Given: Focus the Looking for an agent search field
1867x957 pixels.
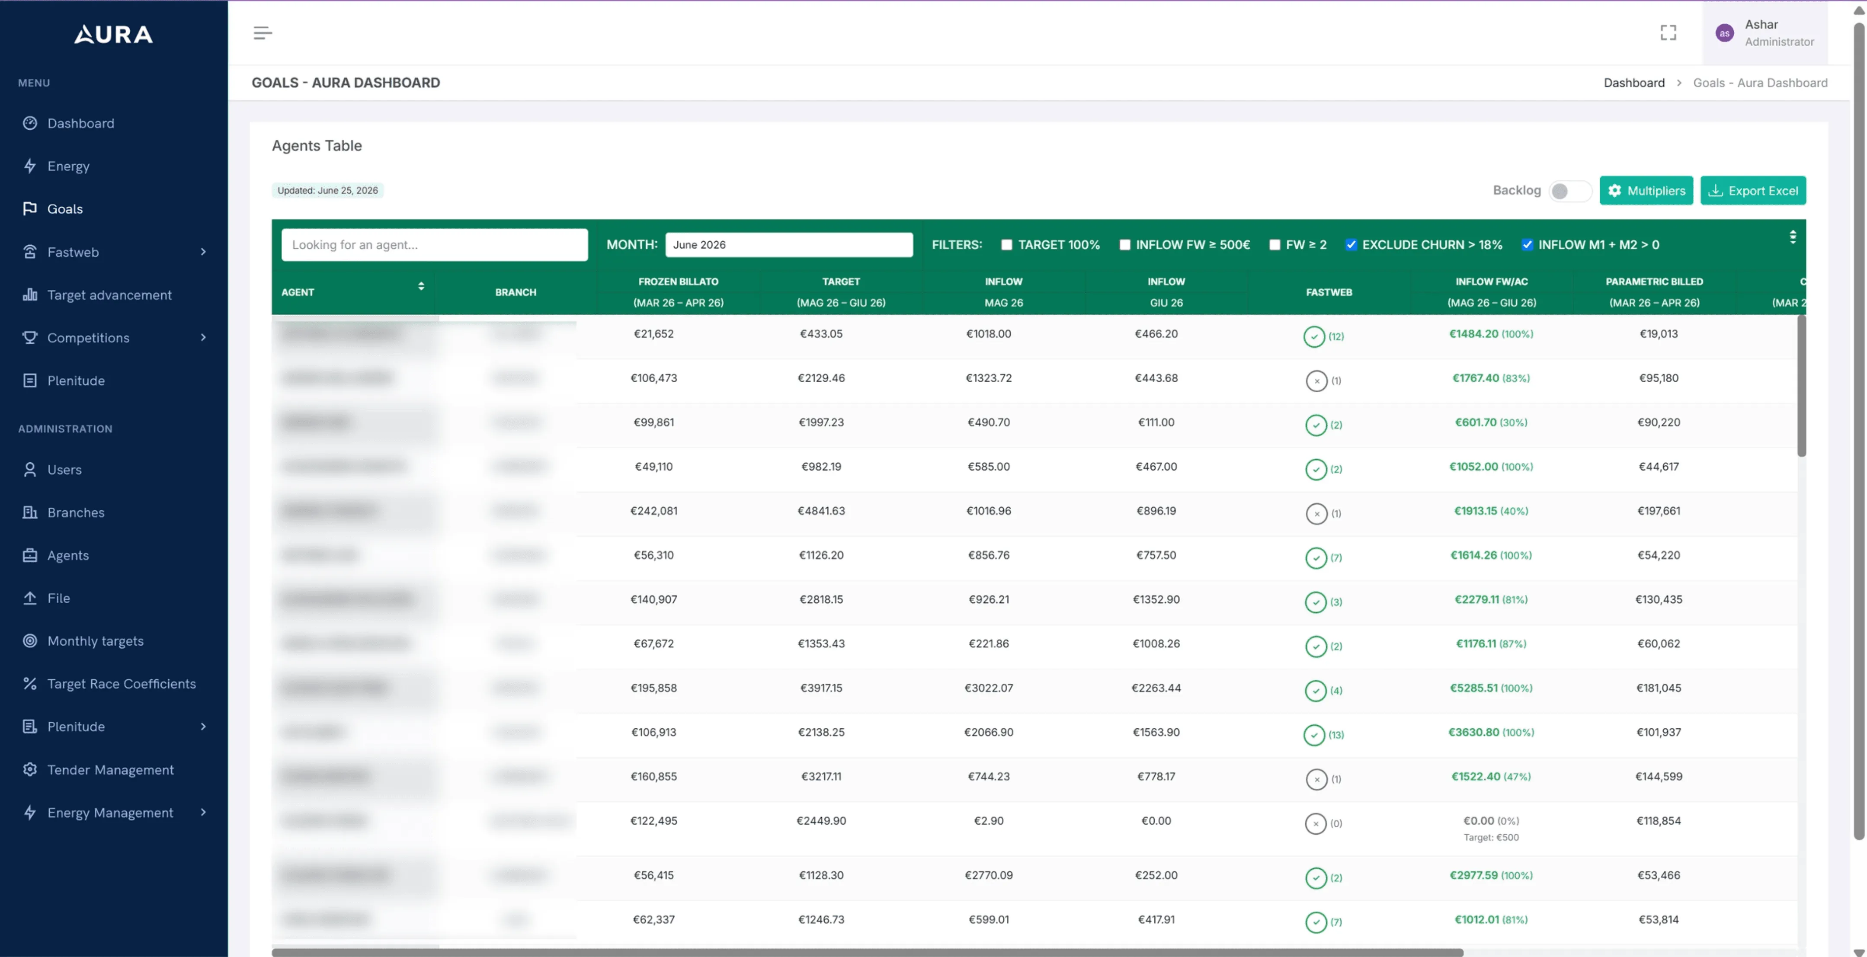Looking at the screenshot, I should (x=434, y=245).
